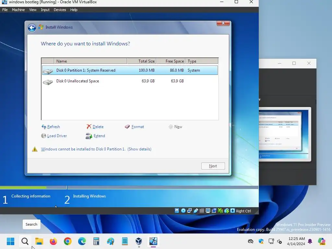
Task: Open the VirtualBox View menu
Action: click(33, 10)
